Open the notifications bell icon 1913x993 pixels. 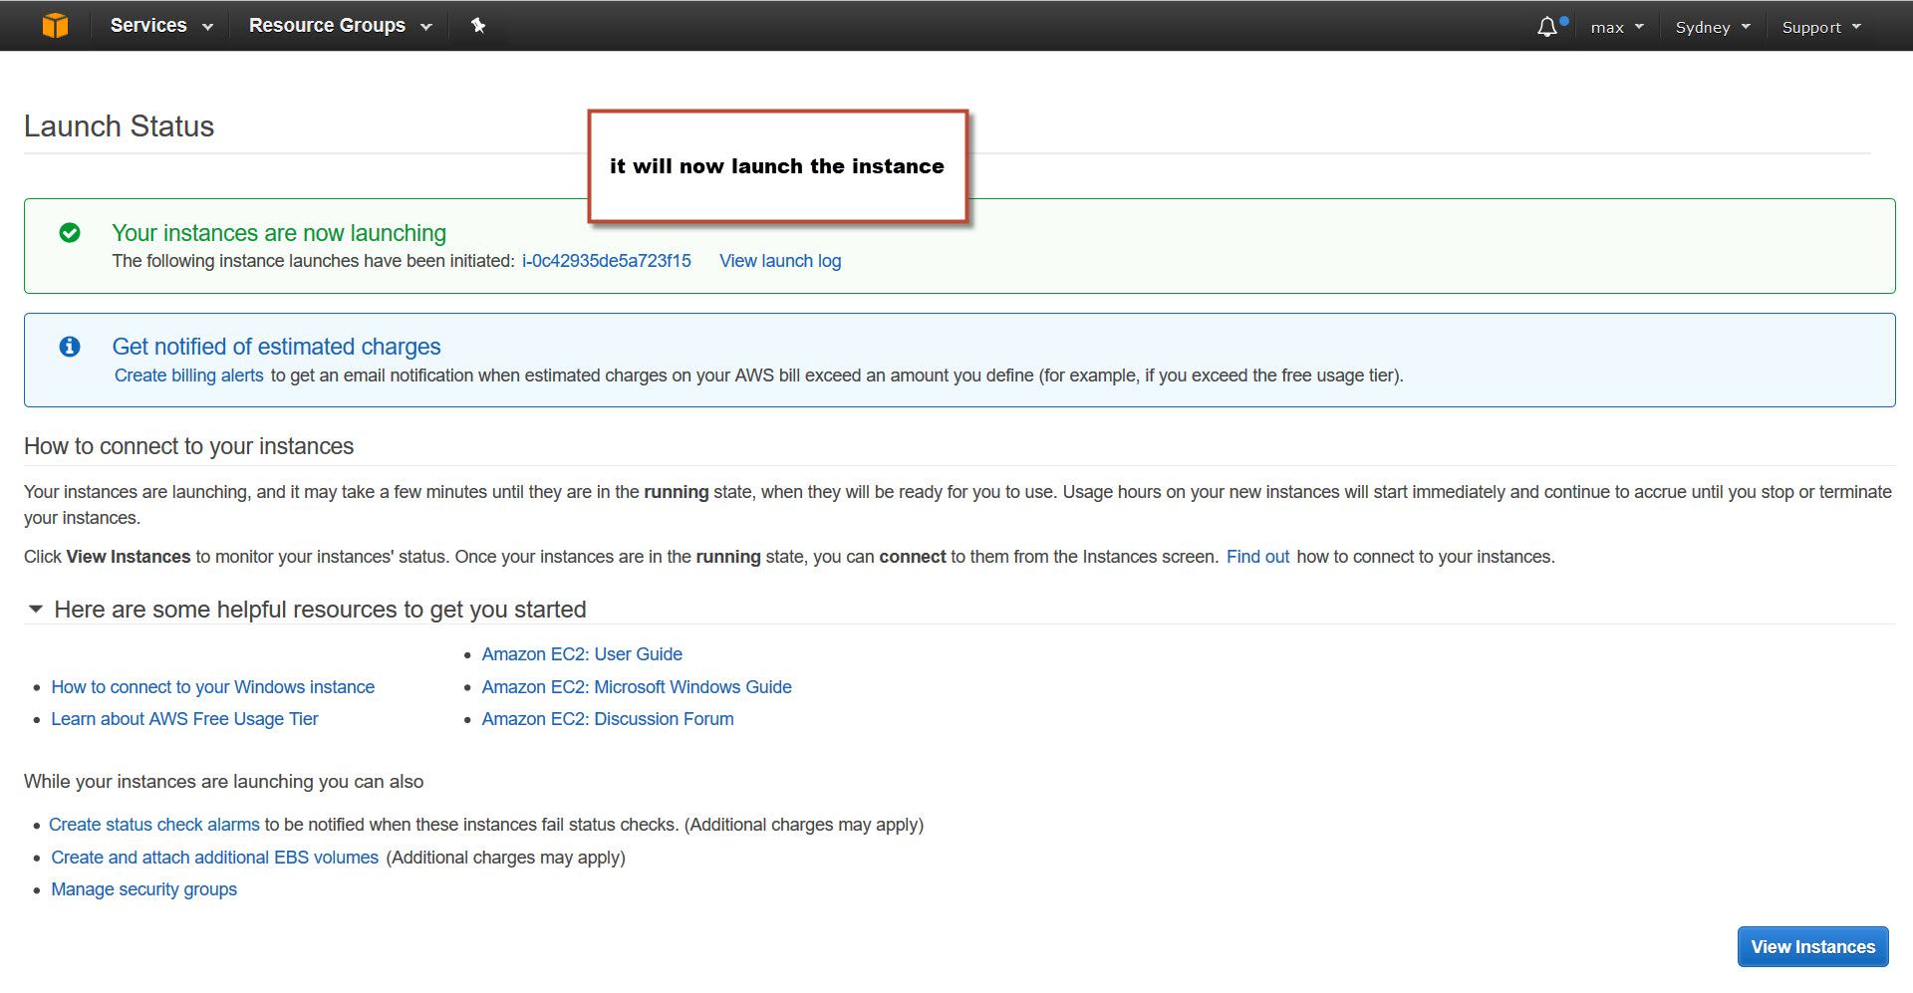(1547, 27)
